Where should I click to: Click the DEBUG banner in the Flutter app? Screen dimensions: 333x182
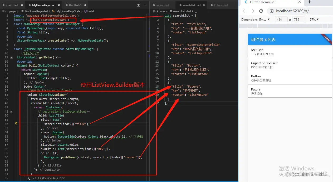327,38
